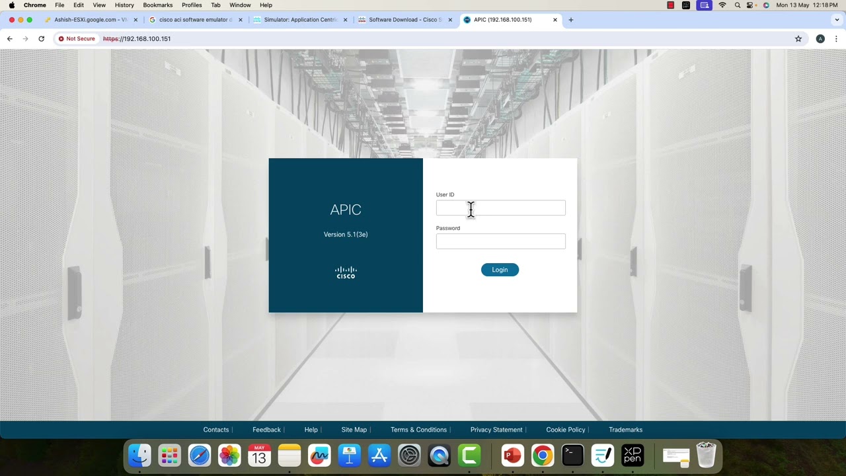Open the Cookie Policy link
This screenshot has width=846, height=476.
click(566, 430)
